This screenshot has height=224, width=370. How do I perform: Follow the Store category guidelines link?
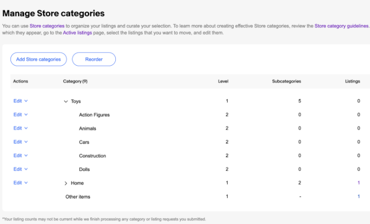(341, 26)
